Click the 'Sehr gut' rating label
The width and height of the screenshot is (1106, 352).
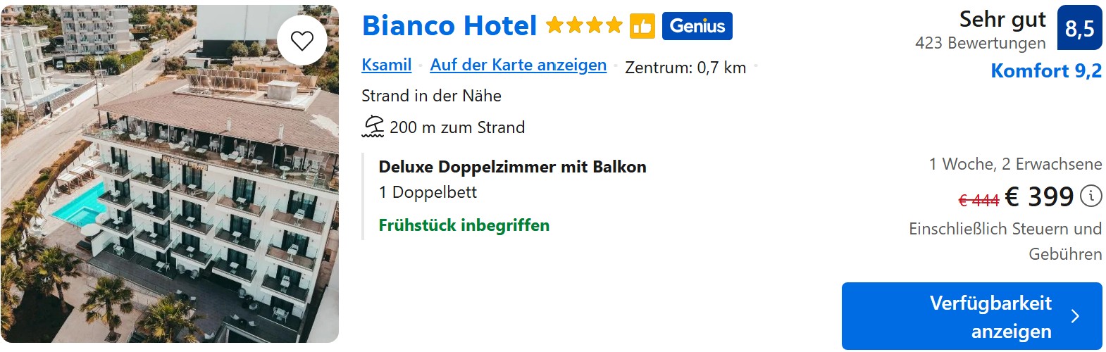(1002, 20)
